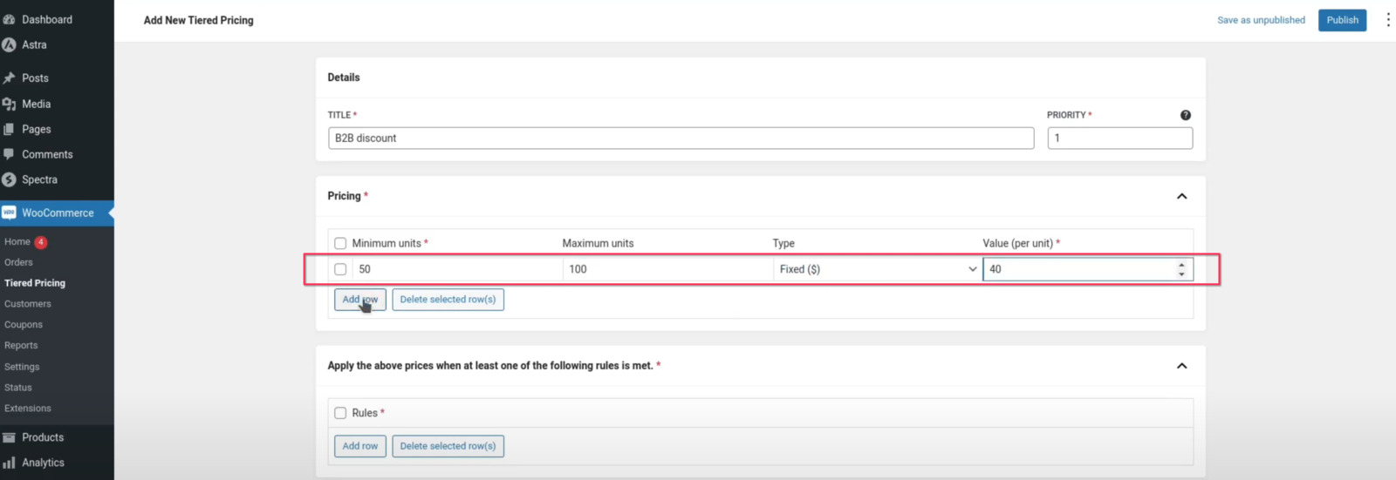Click the Products icon in sidebar
This screenshot has height=480, width=1396.
click(x=10, y=437)
